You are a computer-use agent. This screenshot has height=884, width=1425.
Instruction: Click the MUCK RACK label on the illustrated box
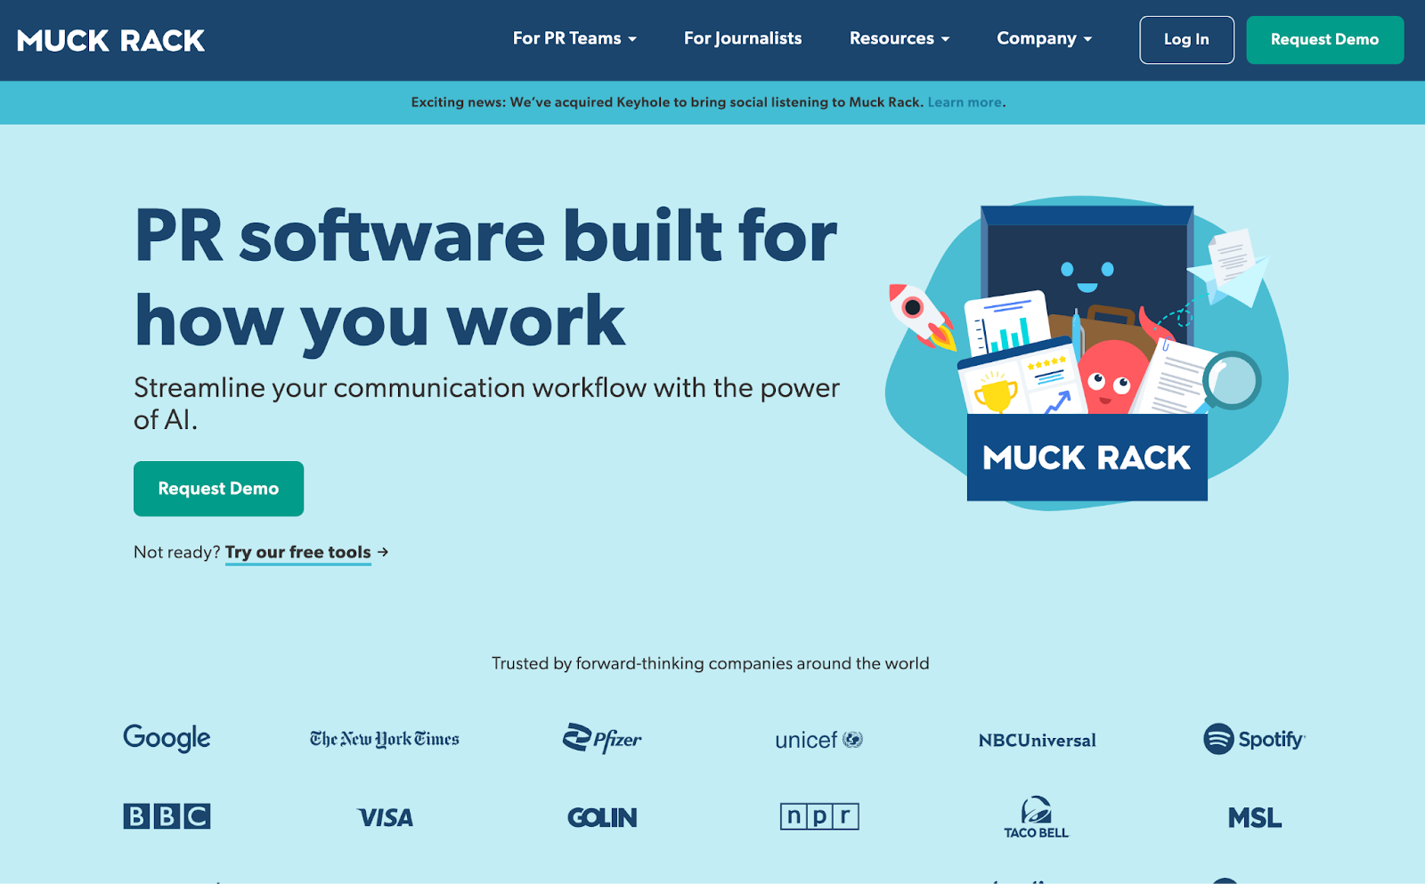tap(1087, 458)
